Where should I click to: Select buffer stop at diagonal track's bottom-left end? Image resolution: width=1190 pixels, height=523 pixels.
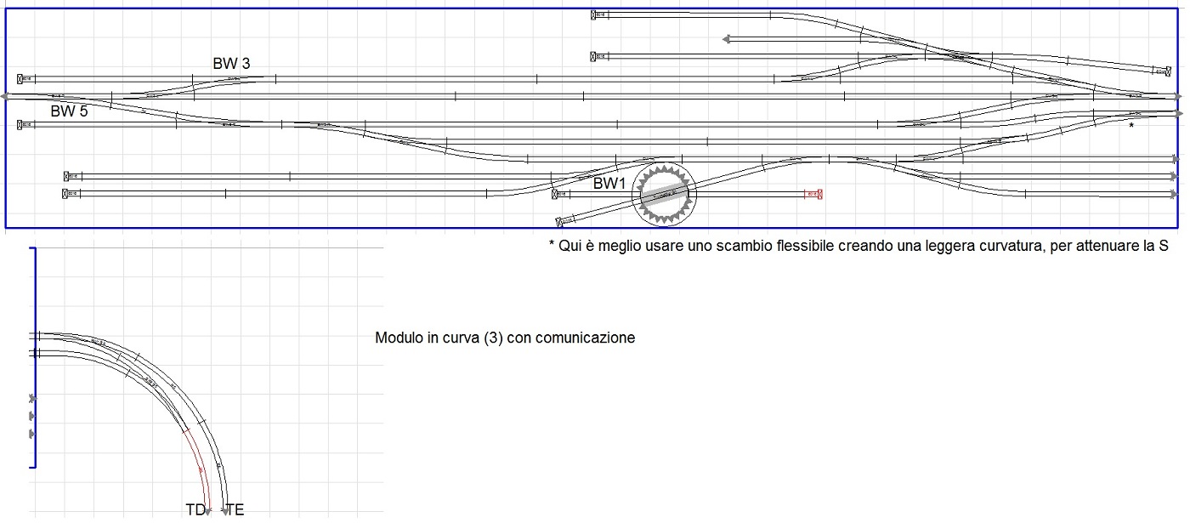(x=559, y=223)
